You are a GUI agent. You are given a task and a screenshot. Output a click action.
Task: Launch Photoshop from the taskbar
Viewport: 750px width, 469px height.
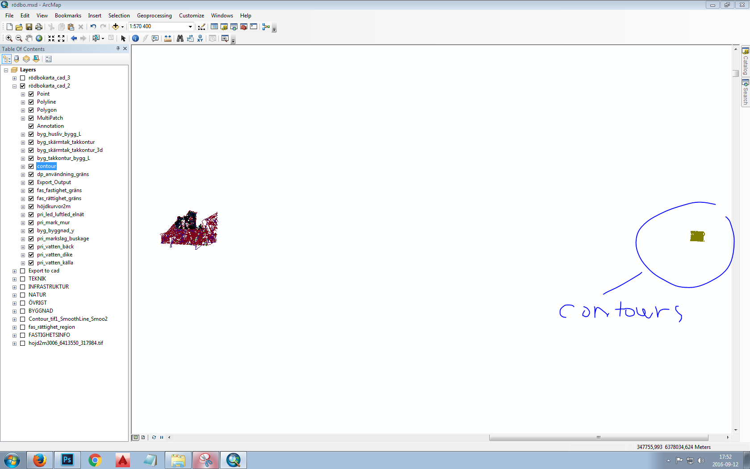(x=67, y=460)
